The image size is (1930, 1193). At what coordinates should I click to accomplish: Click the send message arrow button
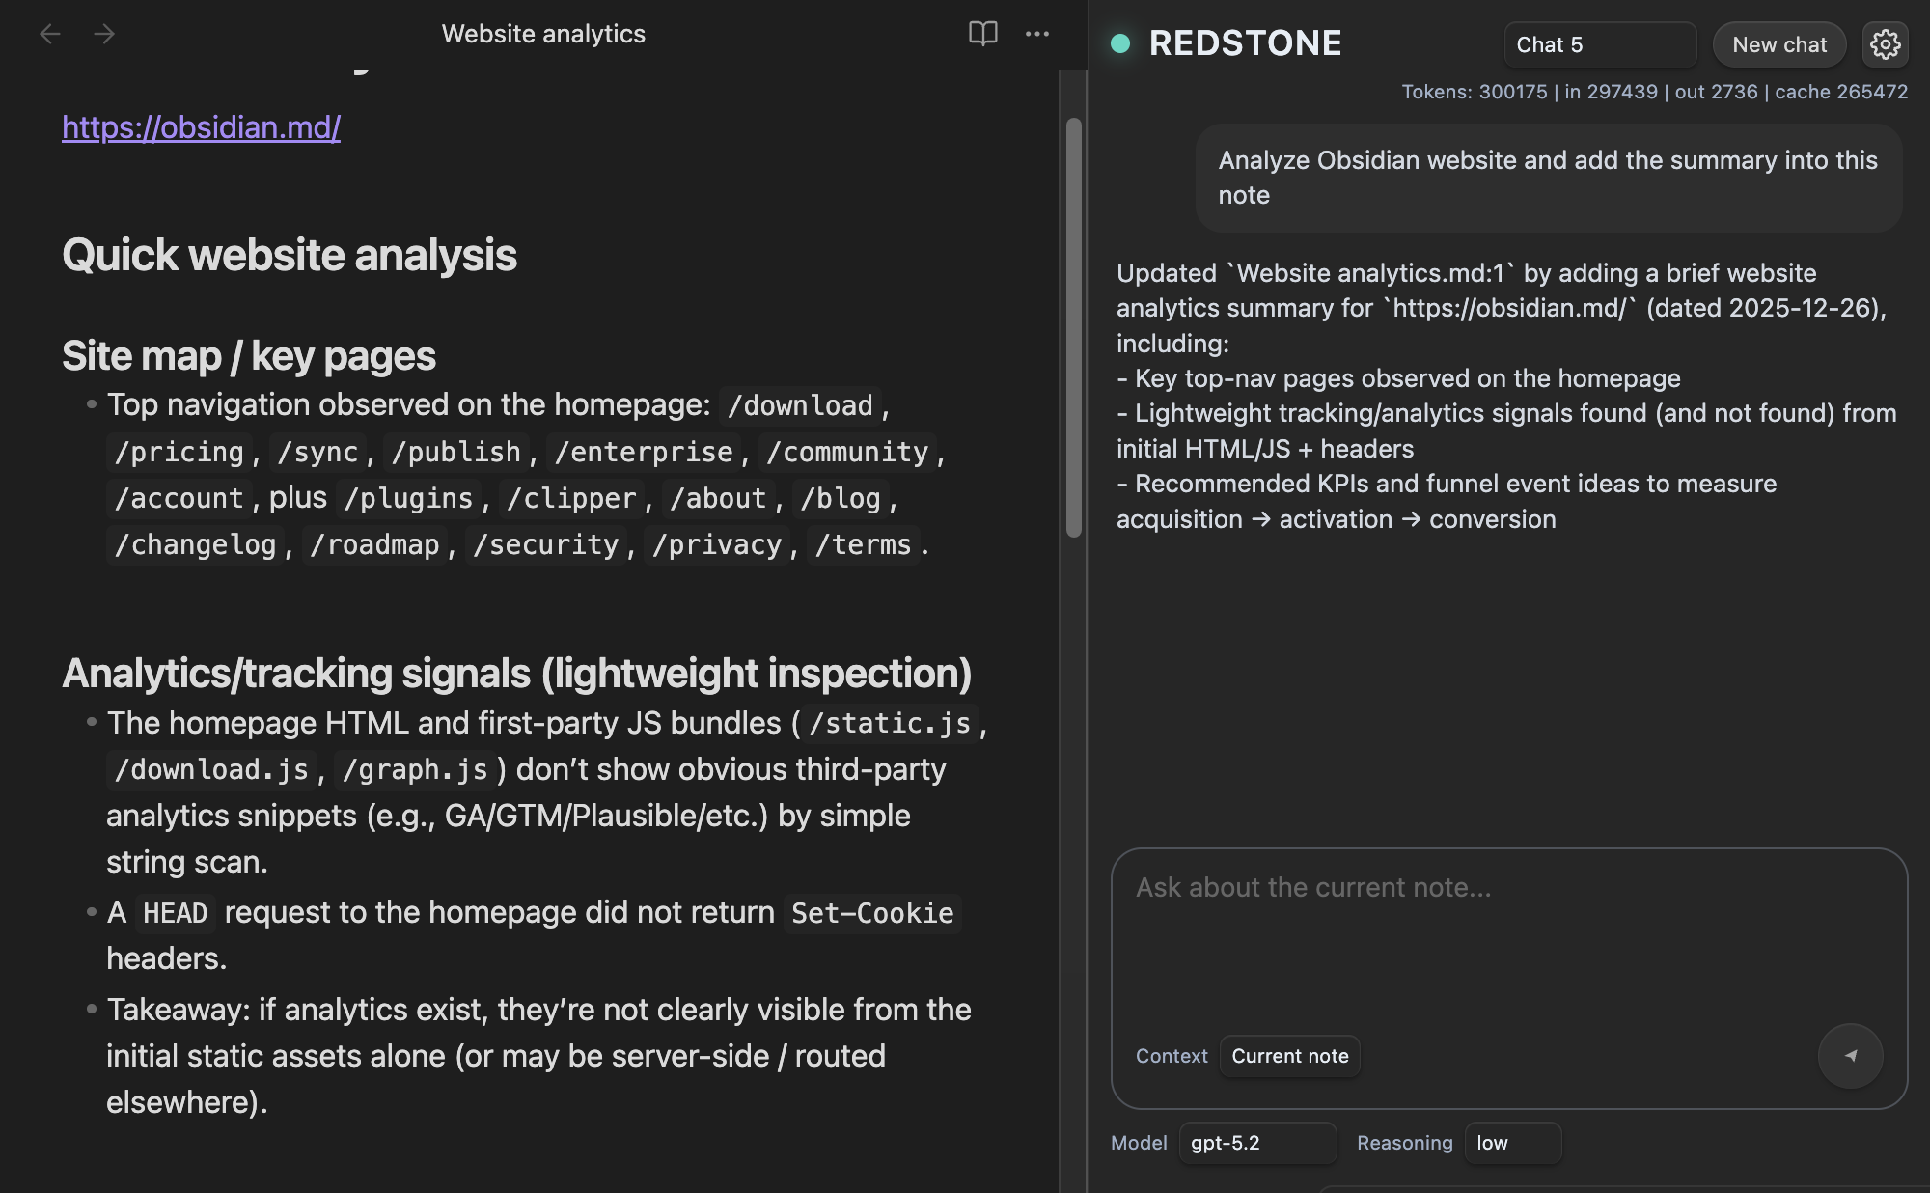[1850, 1056]
